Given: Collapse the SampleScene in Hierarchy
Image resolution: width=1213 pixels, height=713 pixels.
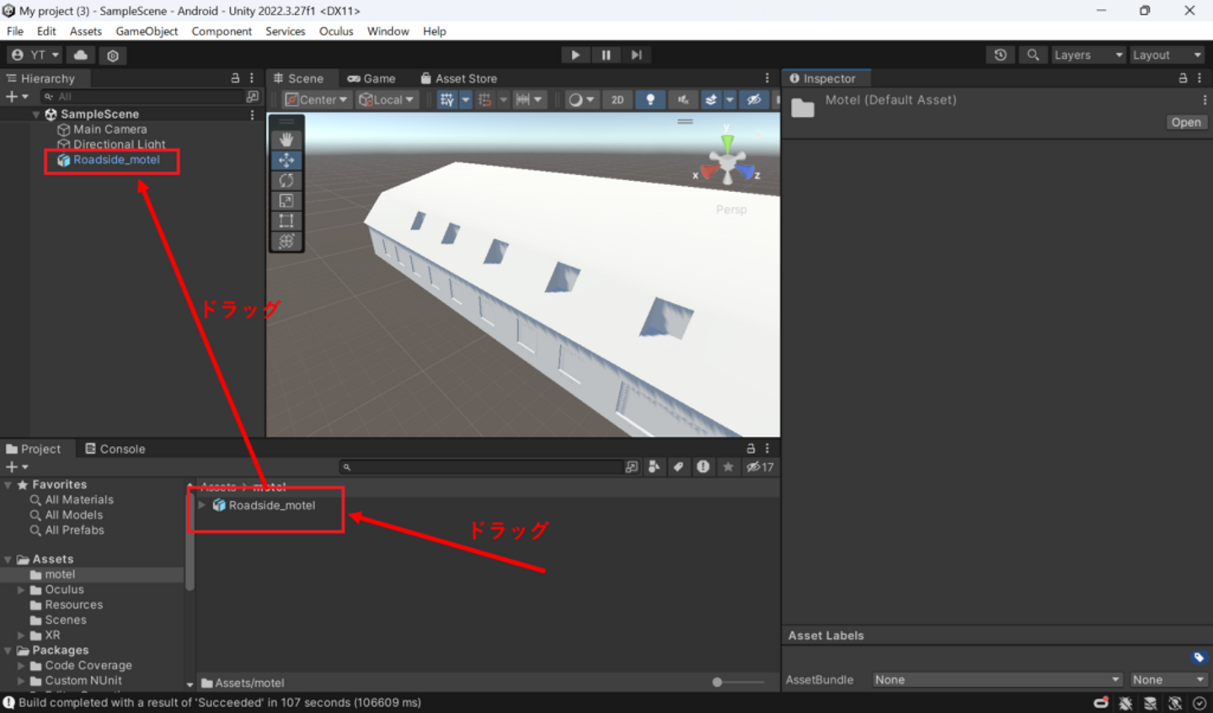Looking at the screenshot, I should [36, 114].
